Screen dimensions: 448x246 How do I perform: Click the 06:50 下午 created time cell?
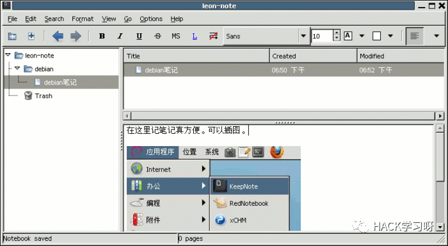coord(288,70)
